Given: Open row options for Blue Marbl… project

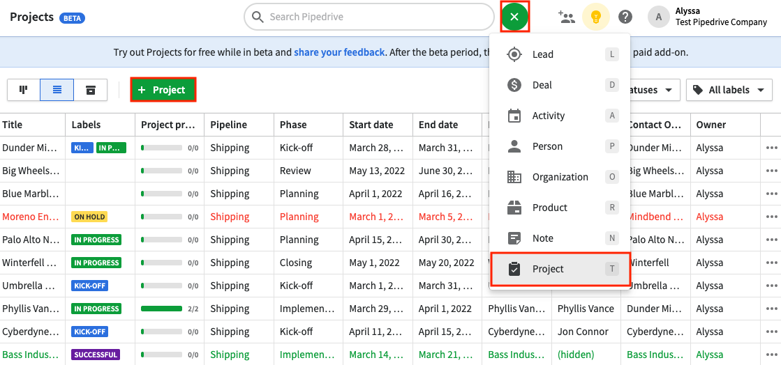Looking at the screenshot, I should (x=771, y=194).
